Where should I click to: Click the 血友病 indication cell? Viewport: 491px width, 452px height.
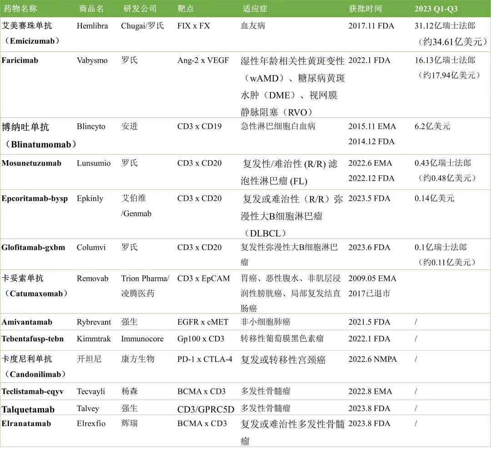253,25
